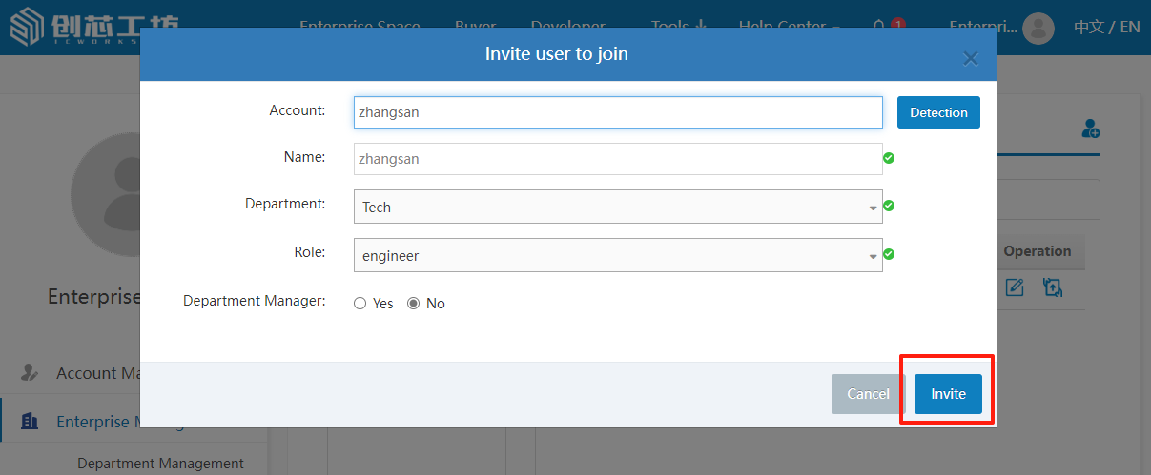
Task: Select No for Department Manager
Action: 414,304
